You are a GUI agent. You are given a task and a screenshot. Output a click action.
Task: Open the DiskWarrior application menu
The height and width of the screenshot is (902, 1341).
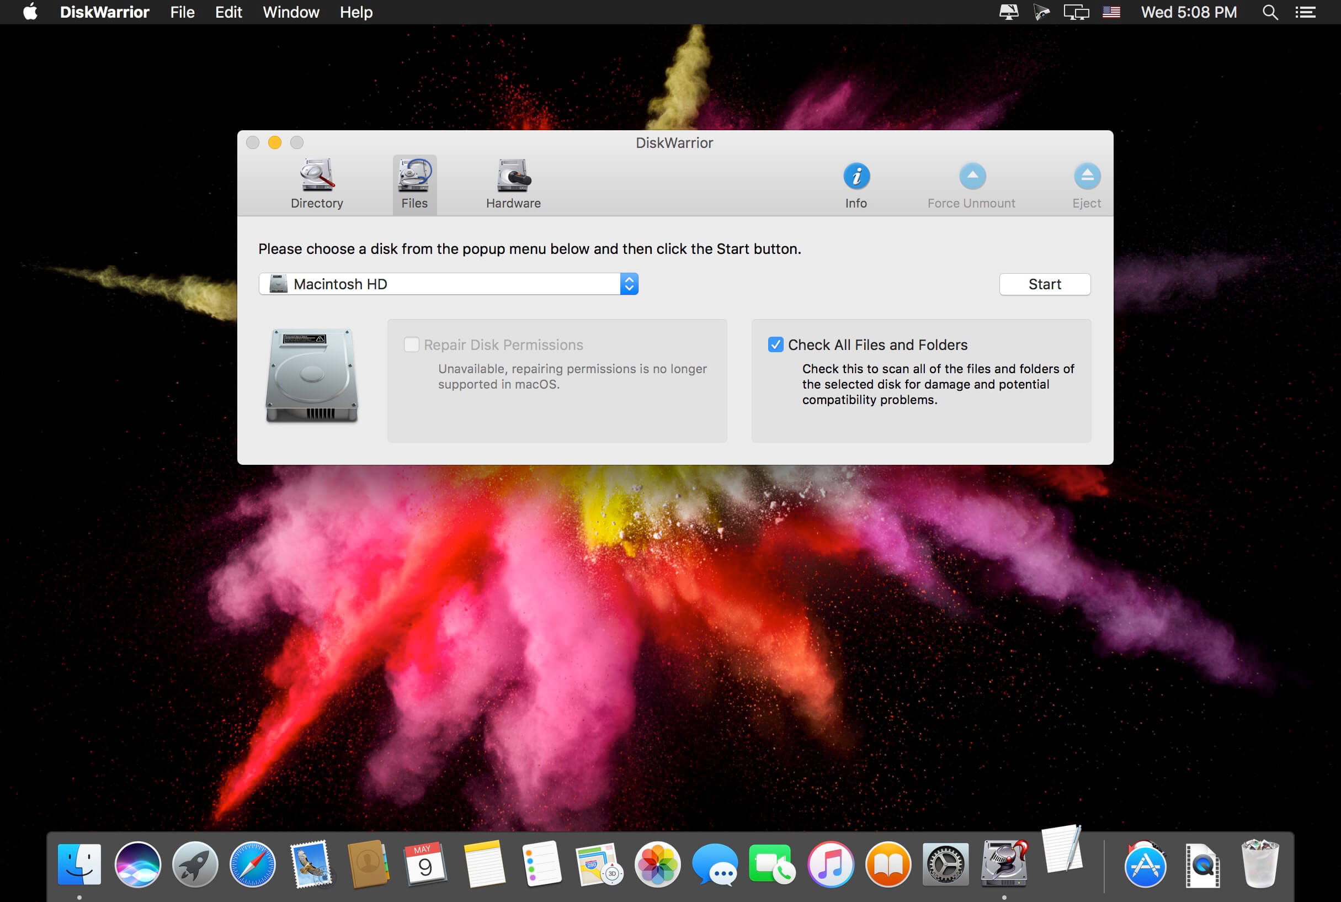[x=105, y=12]
